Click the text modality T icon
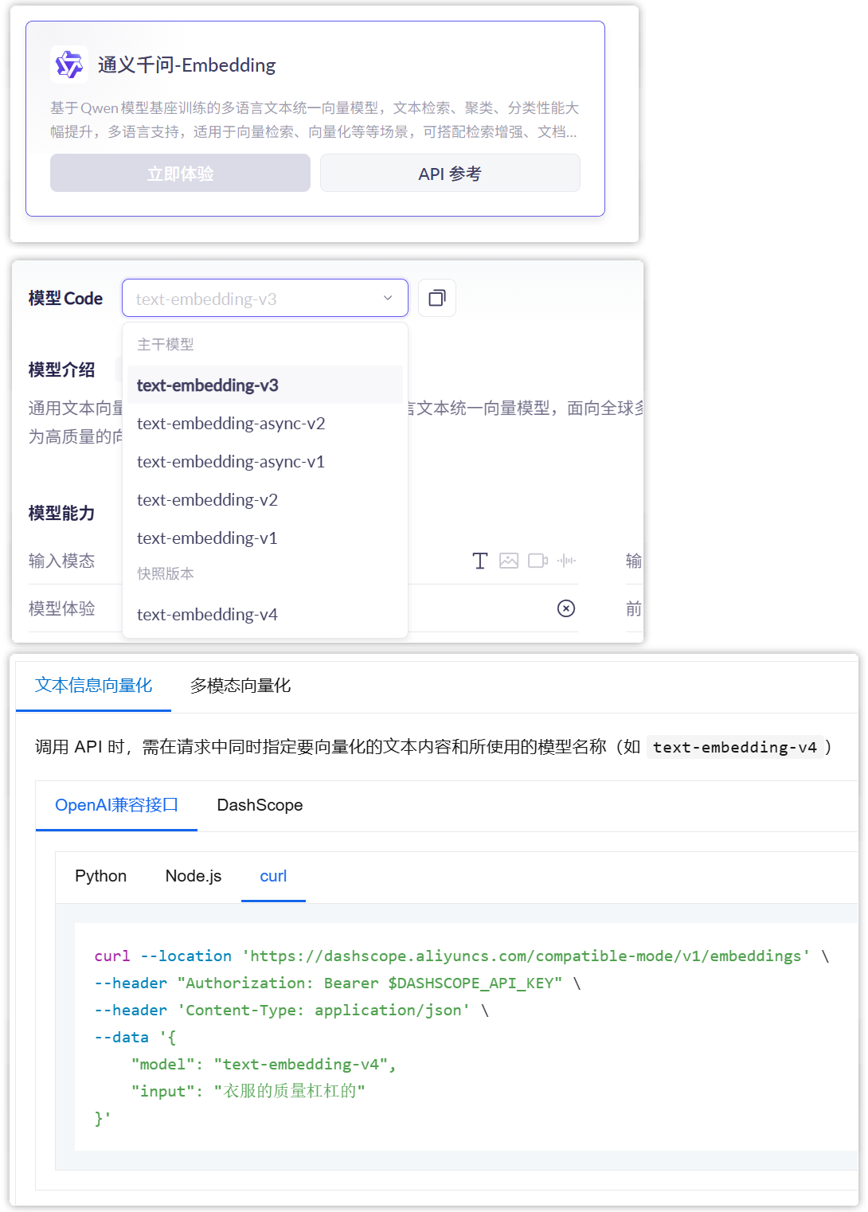 click(480, 561)
